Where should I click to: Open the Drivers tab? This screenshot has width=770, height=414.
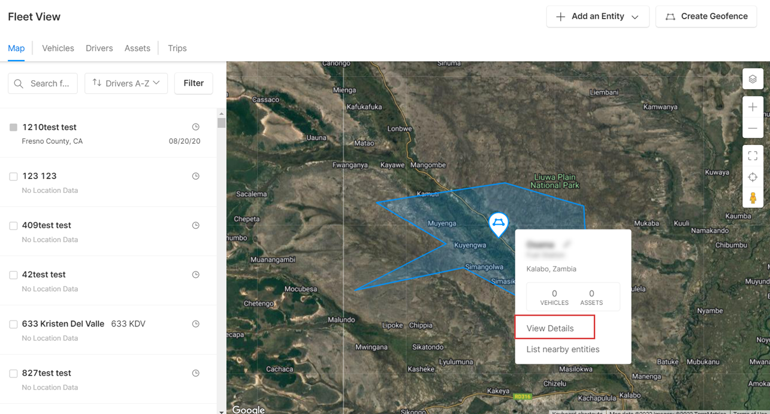click(x=99, y=48)
